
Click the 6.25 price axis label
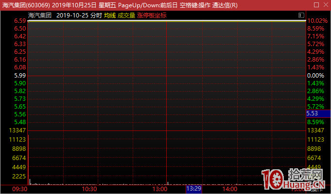(20, 52)
